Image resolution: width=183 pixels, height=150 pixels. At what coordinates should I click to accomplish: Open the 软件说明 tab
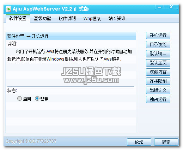click(67, 19)
